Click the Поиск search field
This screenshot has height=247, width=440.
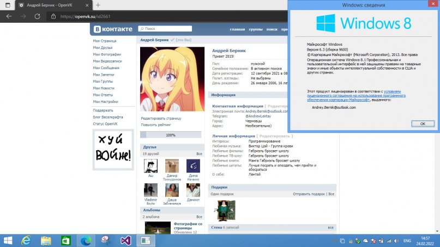coord(164,28)
